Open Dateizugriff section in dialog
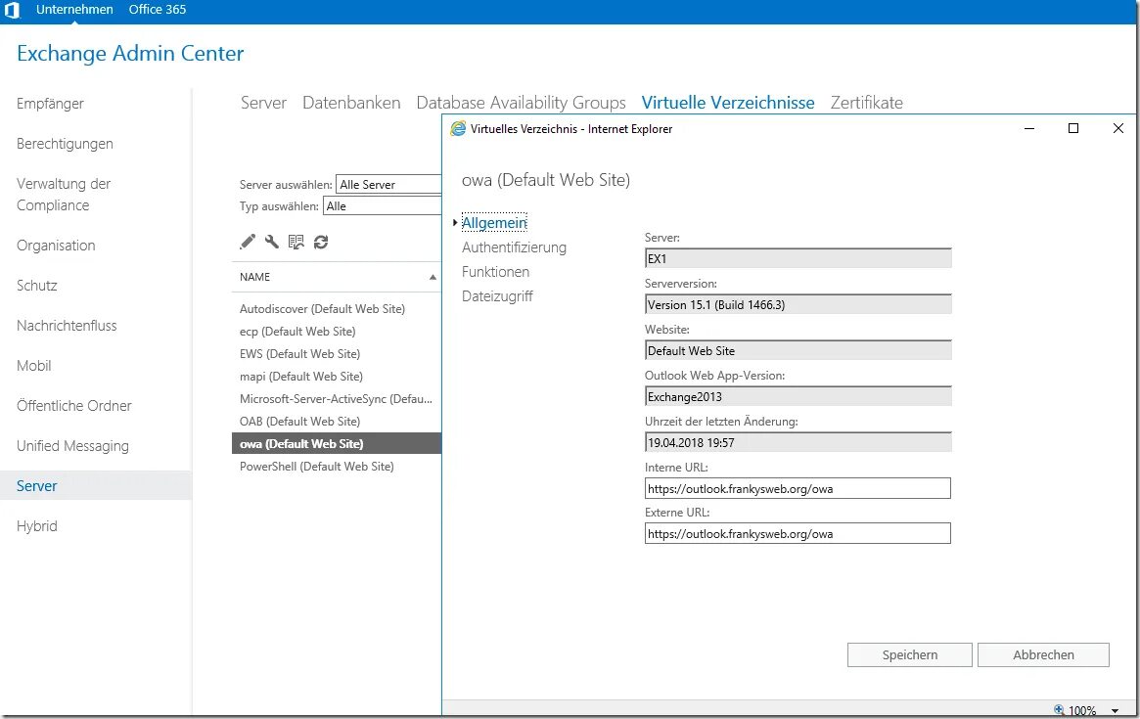Viewport: 1140px width, 719px height. pos(497,295)
